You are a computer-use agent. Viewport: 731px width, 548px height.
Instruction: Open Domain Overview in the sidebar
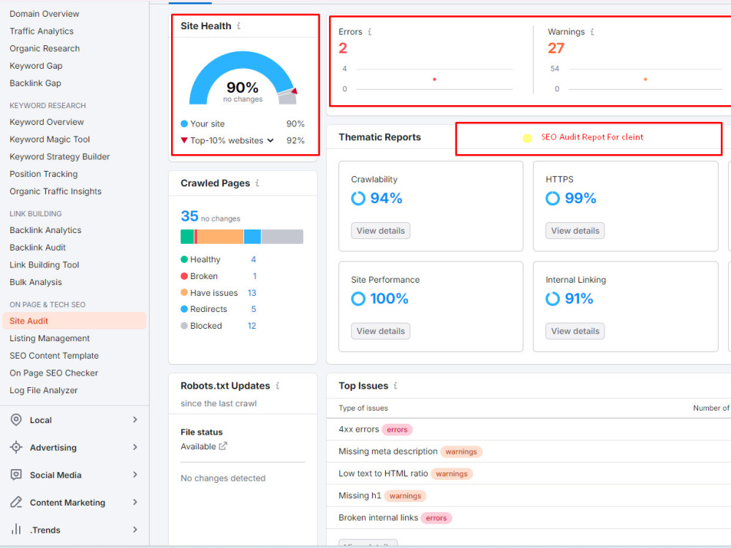coord(45,14)
